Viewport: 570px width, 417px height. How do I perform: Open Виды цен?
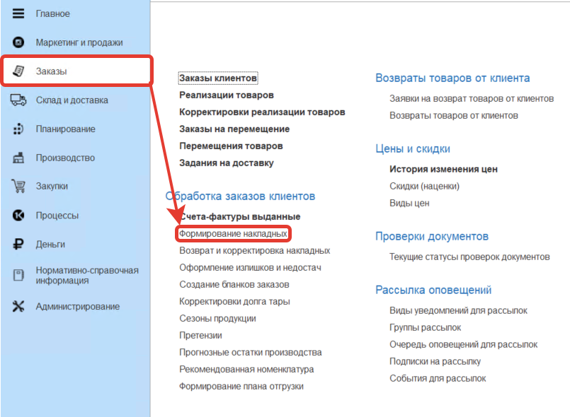[x=409, y=204]
